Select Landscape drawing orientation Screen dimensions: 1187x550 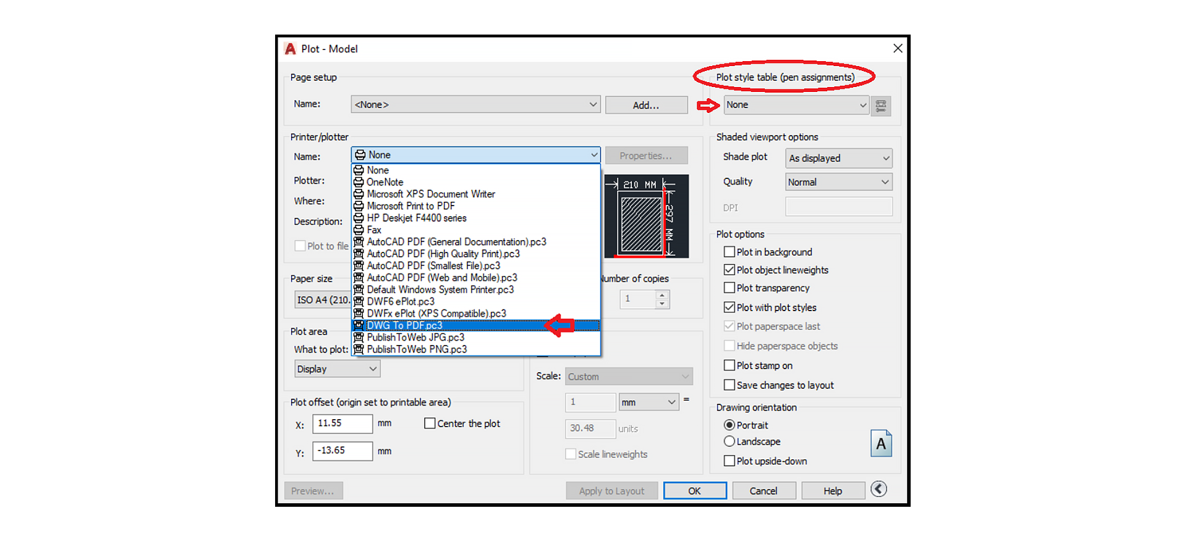pos(730,441)
